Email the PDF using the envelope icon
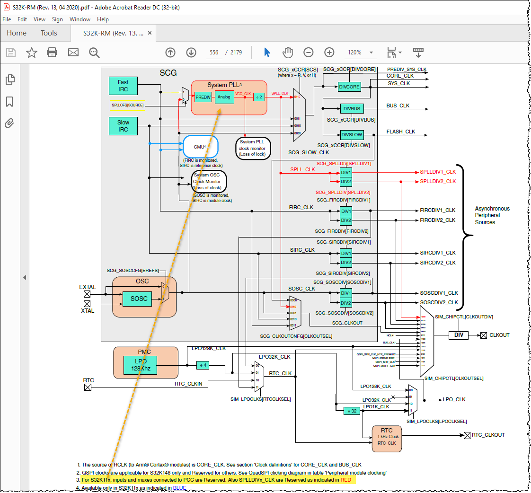 coord(73,53)
